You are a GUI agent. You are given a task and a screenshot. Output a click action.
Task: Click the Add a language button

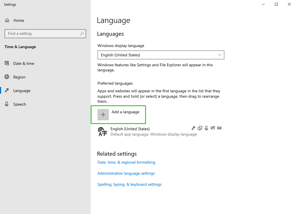pyautogui.click(x=118, y=114)
